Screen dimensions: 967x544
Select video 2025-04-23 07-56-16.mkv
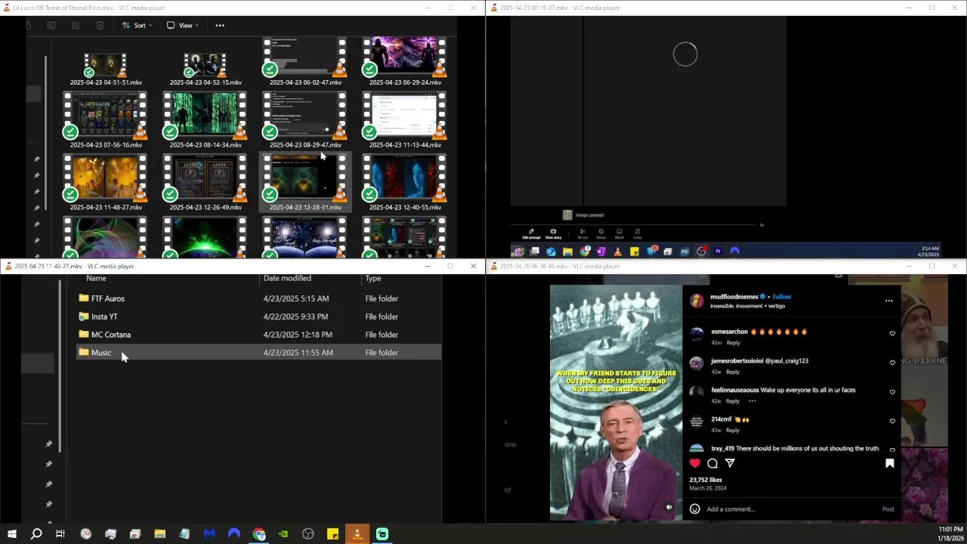click(106, 121)
